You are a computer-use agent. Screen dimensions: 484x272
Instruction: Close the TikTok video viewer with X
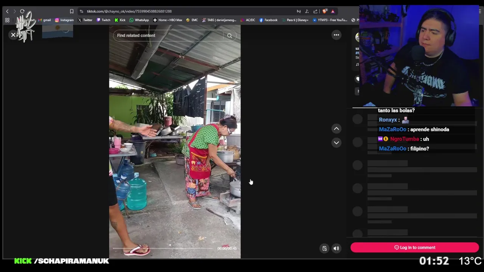tap(13, 35)
